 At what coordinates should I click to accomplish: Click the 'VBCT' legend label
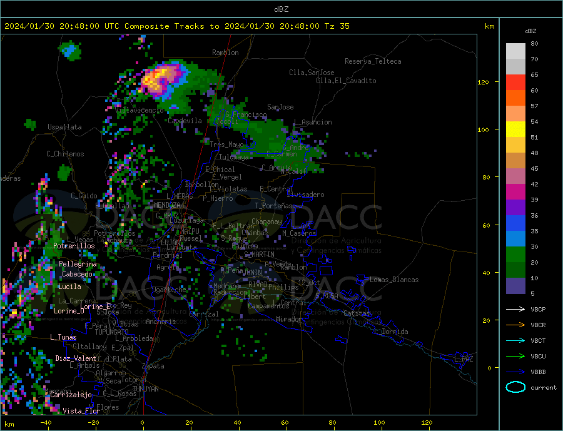[x=538, y=340]
